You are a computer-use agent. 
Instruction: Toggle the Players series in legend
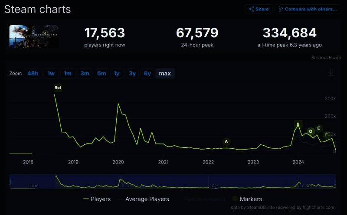(97, 199)
